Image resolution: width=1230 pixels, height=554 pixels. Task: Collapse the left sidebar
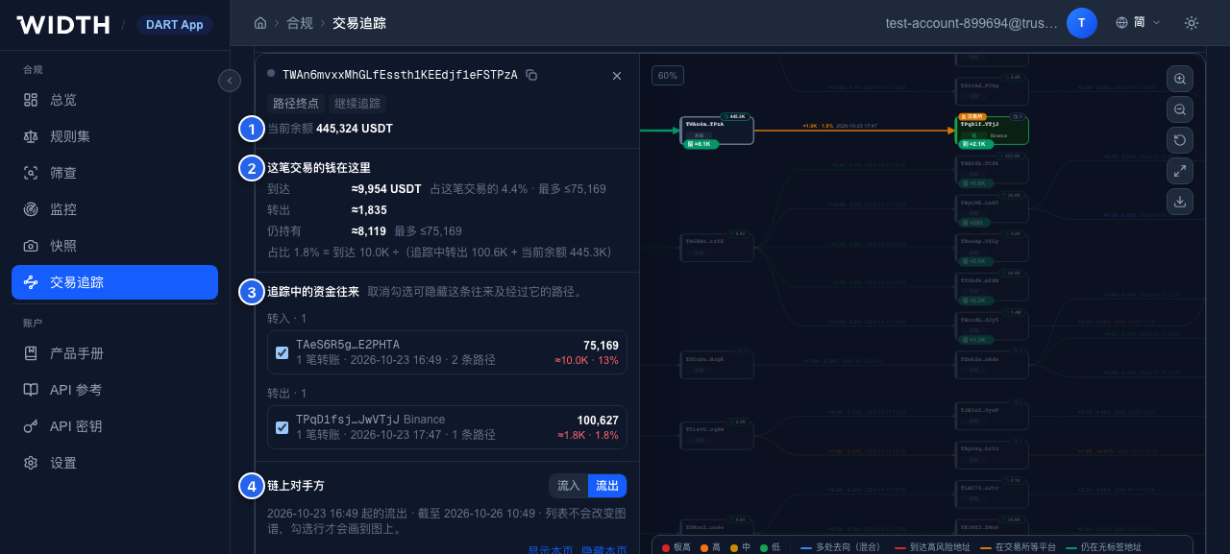click(229, 81)
